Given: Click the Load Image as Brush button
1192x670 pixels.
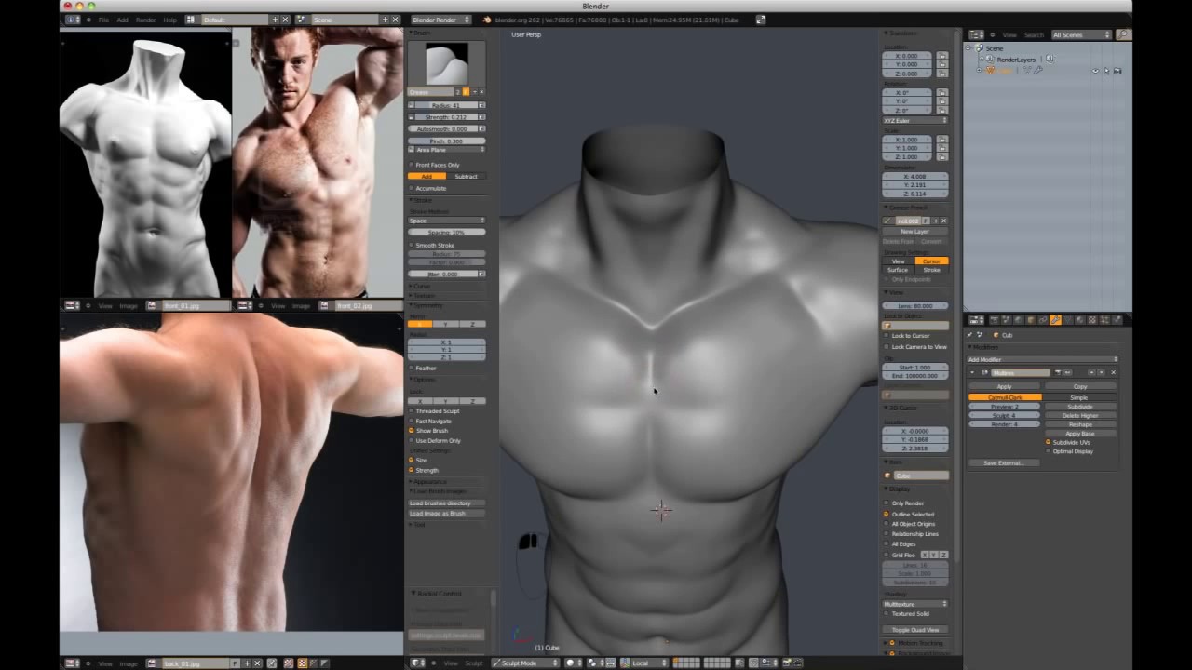Looking at the screenshot, I should [x=447, y=514].
